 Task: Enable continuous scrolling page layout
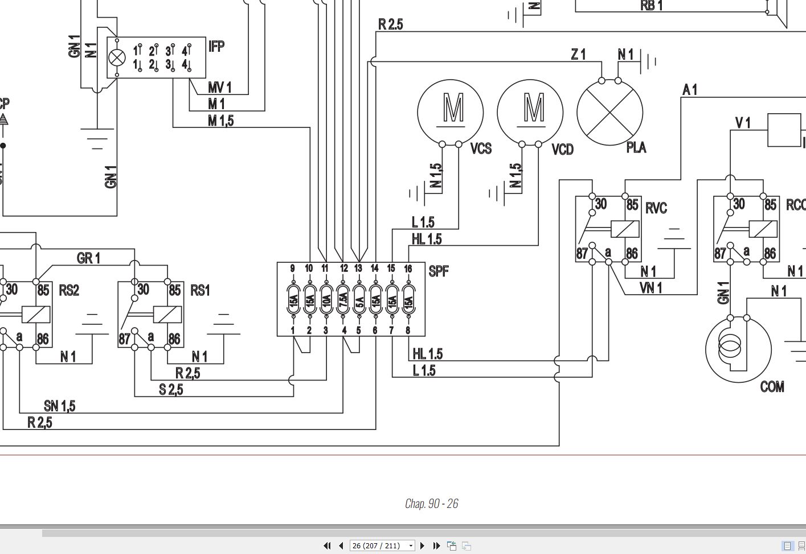(x=801, y=545)
